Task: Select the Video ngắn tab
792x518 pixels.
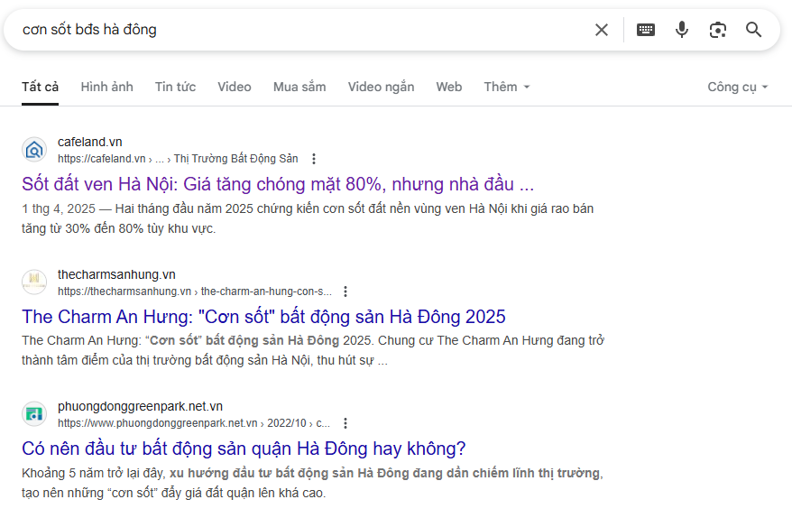Action: (381, 87)
